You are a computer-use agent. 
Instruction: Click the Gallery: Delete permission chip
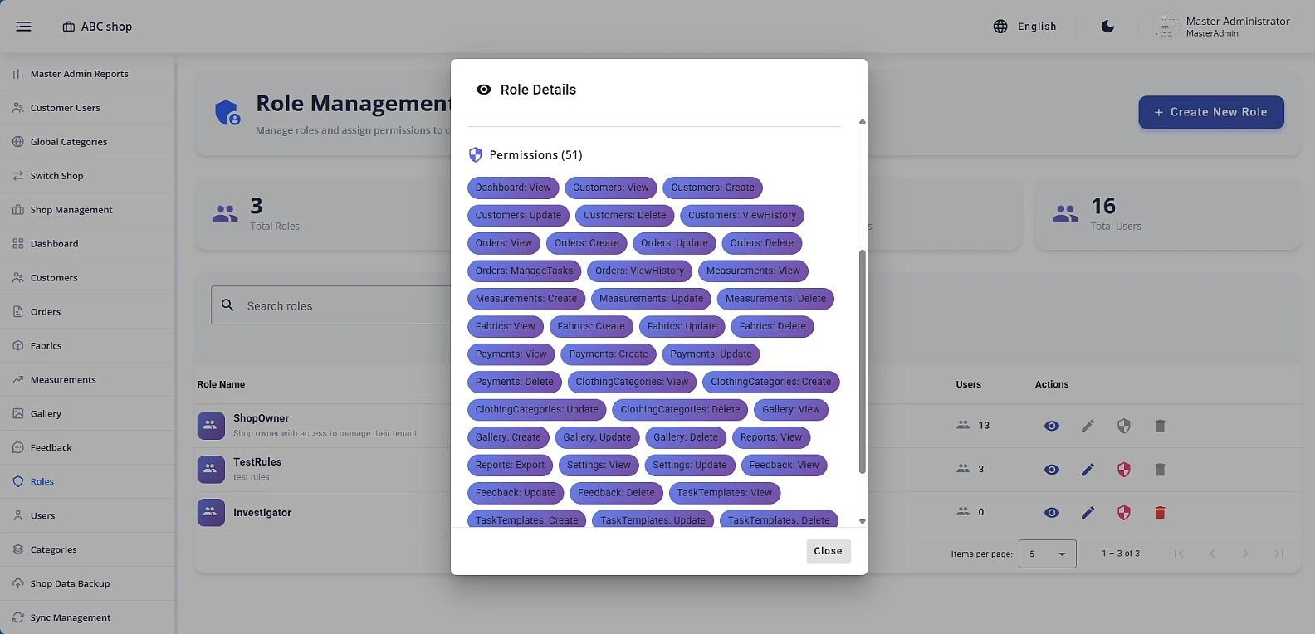click(x=686, y=438)
